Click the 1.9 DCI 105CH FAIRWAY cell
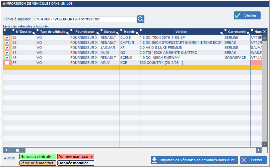 click(182, 58)
